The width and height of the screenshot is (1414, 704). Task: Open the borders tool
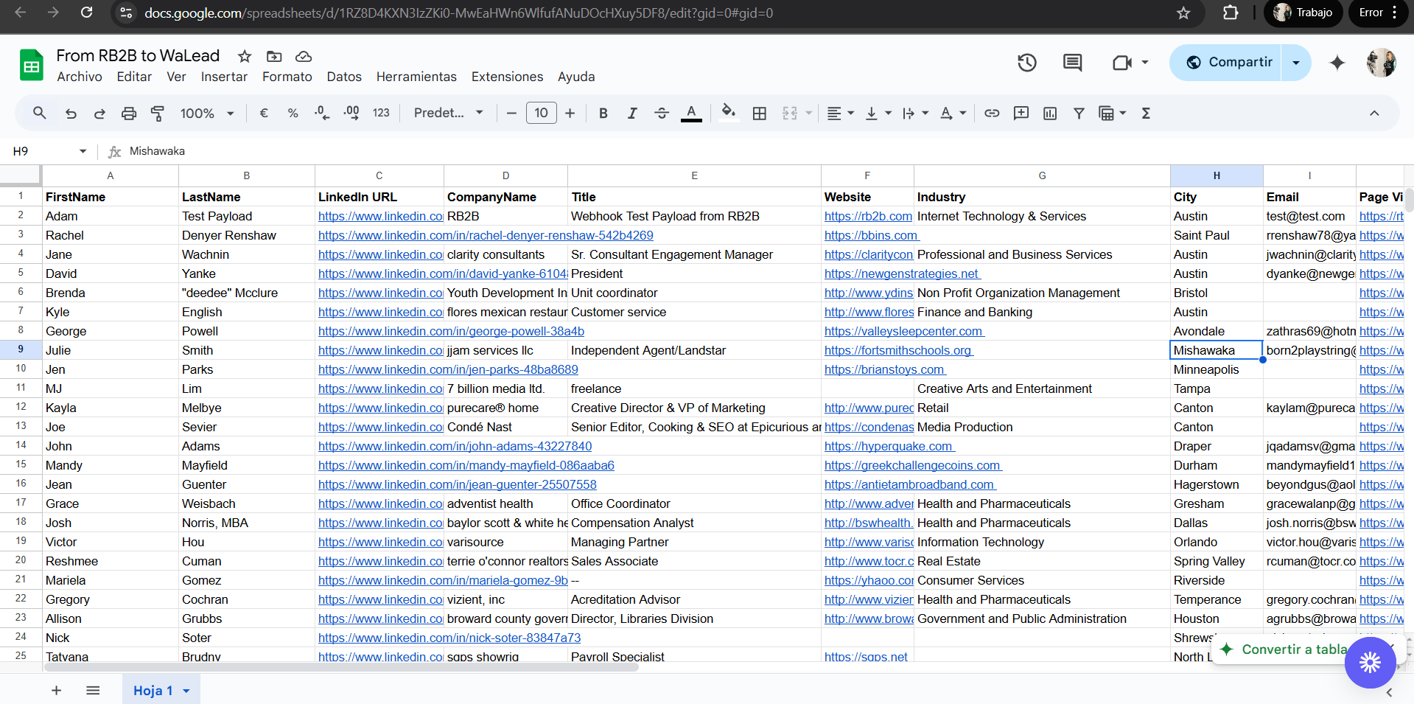pos(760,113)
